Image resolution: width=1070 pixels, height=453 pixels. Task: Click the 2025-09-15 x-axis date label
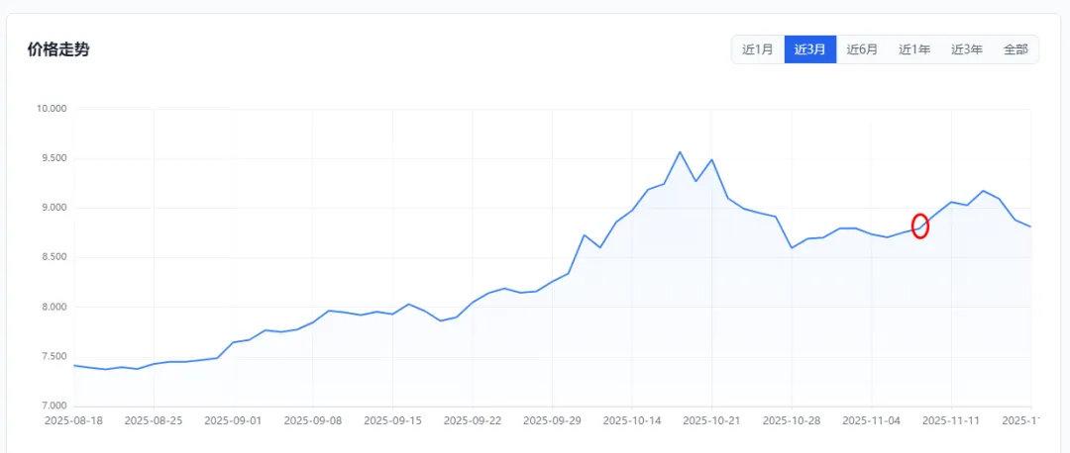click(x=392, y=420)
